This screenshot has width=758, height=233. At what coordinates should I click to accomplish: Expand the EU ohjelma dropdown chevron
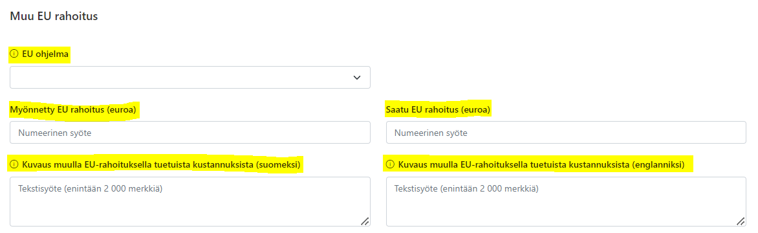[x=357, y=78]
